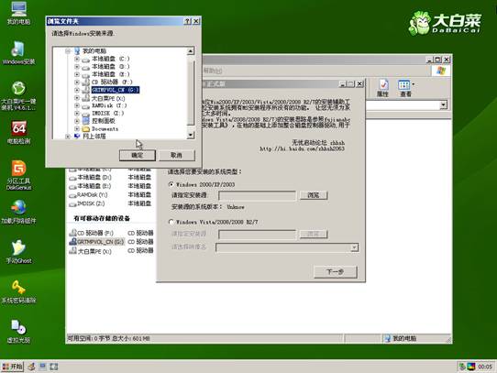The height and width of the screenshot is (373, 497).
Task: Expand the 本地磁盘 (C:) tree node
Action: click(x=77, y=59)
